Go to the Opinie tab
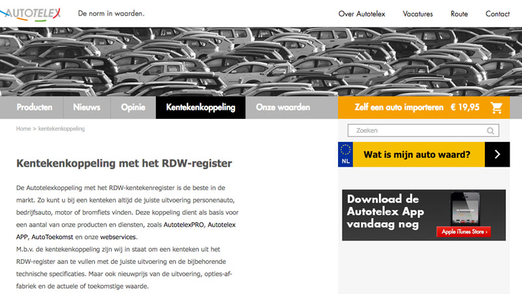522x294 pixels. pyautogui.click(x=133, y=107)
